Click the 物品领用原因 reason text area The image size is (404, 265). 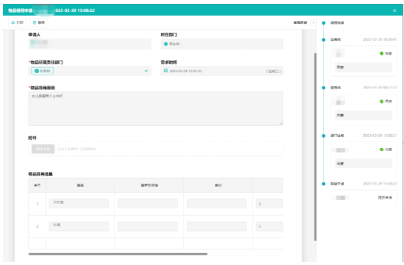155,108
